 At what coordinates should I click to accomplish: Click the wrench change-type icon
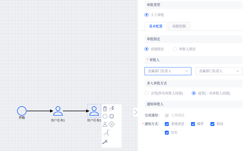[x=105, y=142]
